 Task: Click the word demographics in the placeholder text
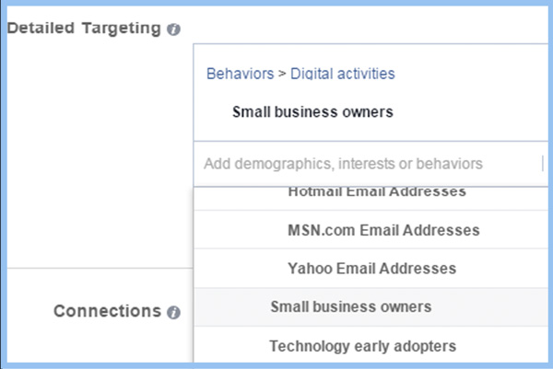(282, 164)
